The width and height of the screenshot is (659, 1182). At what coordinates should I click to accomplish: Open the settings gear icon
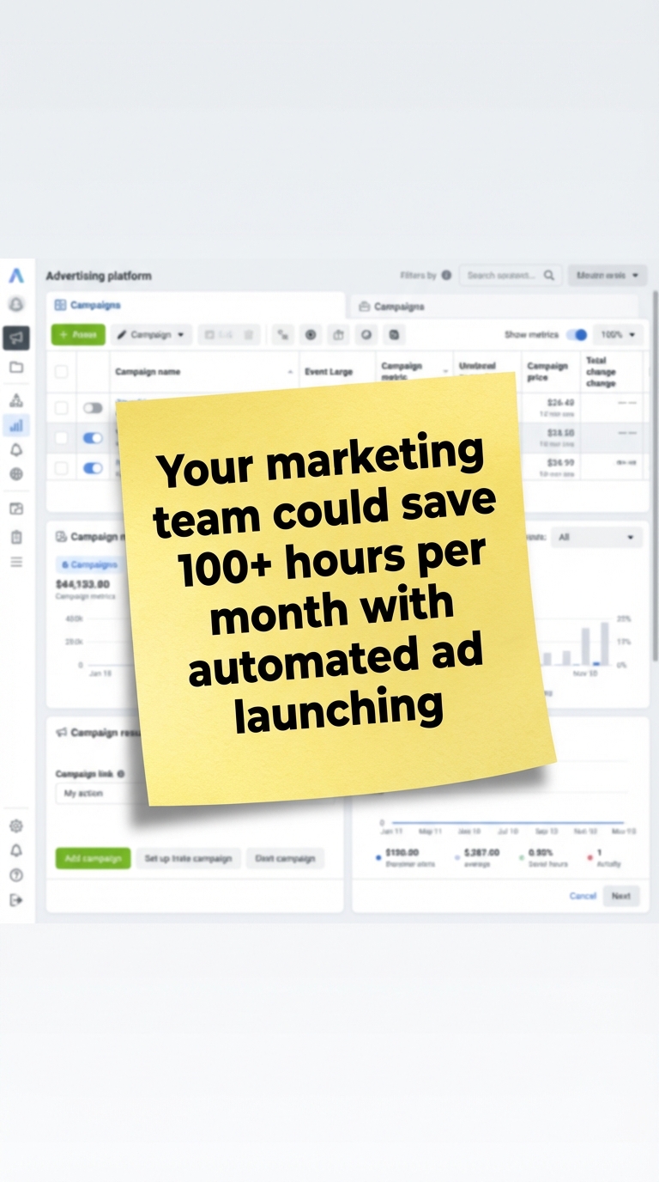point(16,826)
